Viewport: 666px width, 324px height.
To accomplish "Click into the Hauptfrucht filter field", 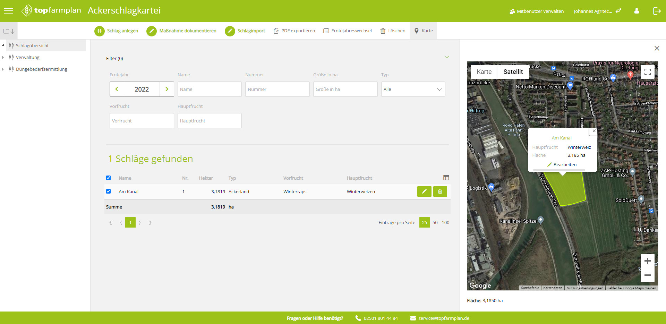I will click(210, 121).
